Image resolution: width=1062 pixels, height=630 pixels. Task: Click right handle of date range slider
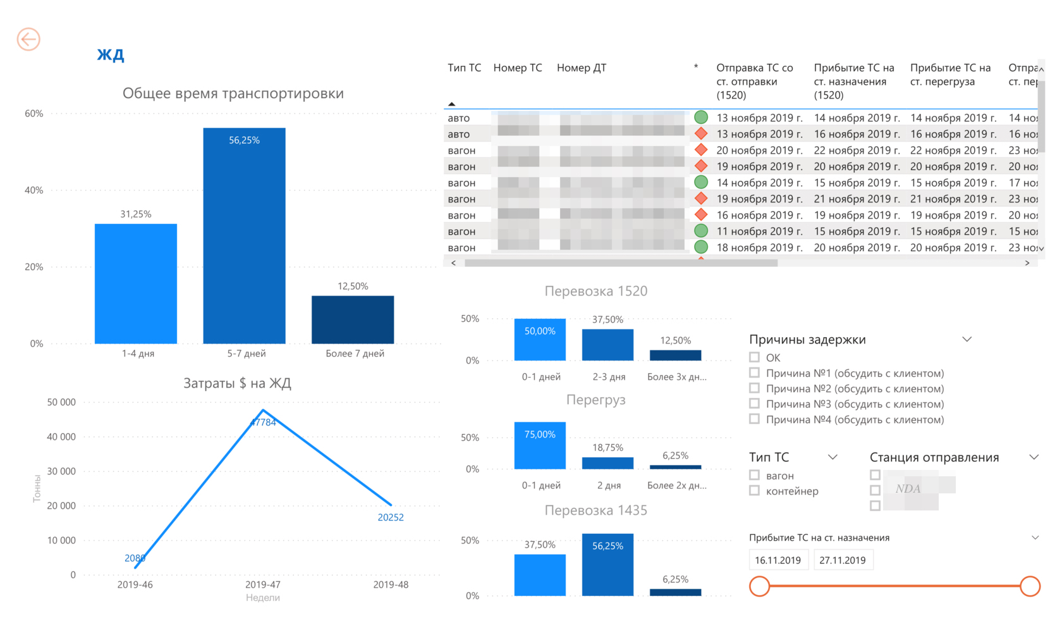1030,586
